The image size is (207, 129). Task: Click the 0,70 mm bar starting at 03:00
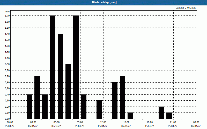(37, 98)
